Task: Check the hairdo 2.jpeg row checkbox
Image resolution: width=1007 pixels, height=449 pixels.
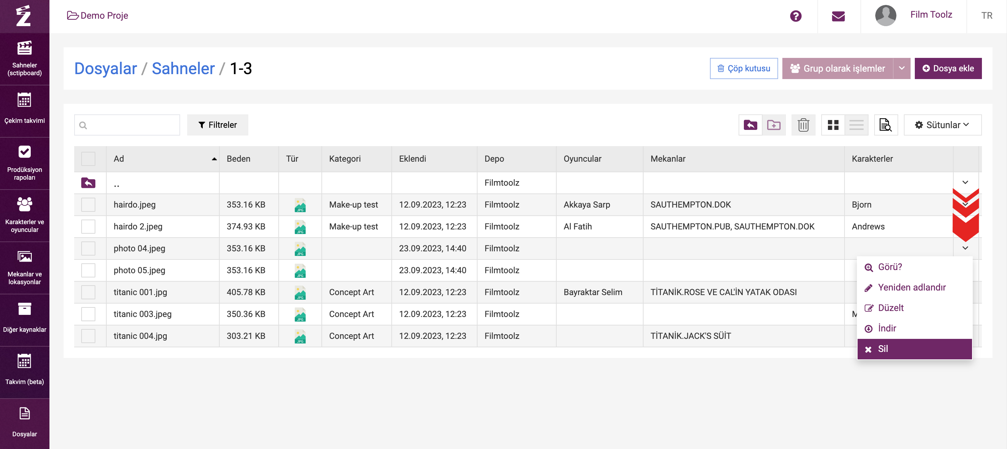Action: pyautogui.click(x=88, y=226)
